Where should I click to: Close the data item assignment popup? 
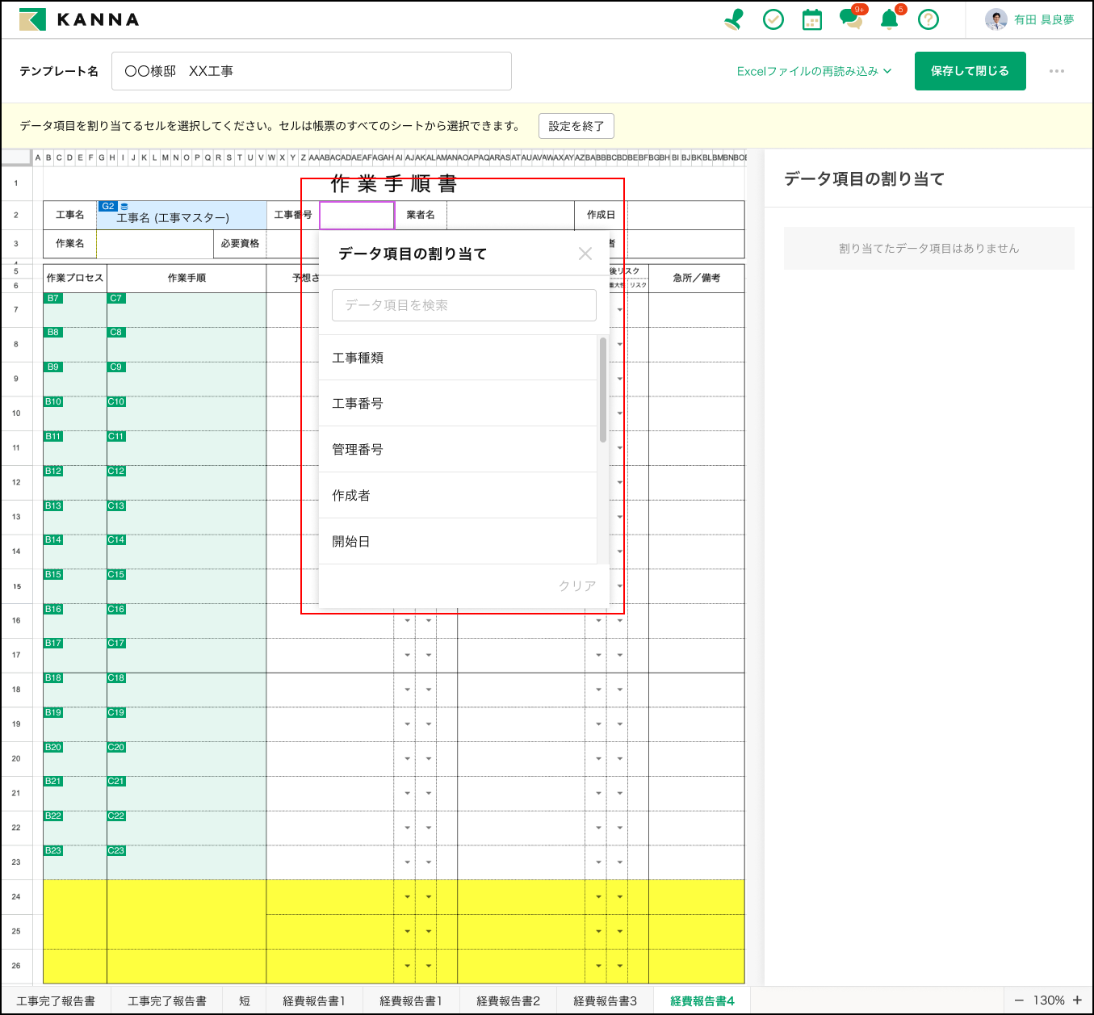coord(585,254)
